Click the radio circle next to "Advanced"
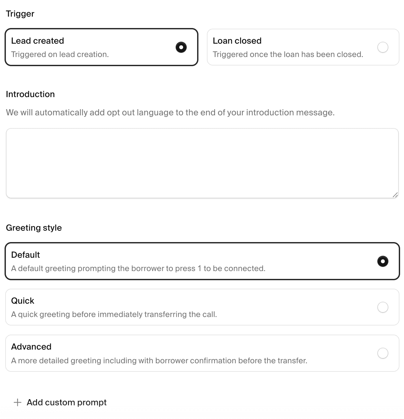The image size is (404, 419). tap(383, 353)
